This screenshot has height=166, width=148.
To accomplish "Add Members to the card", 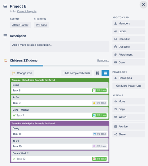I will [128, 23].
